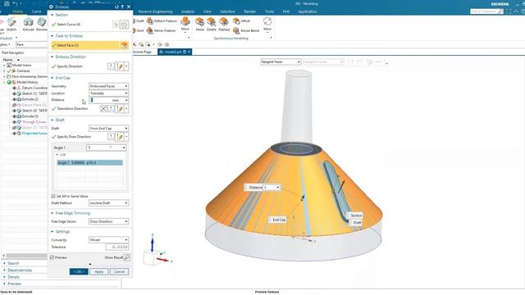
Task: Toggle the Preview checkbox
Action: coord(52,257)
